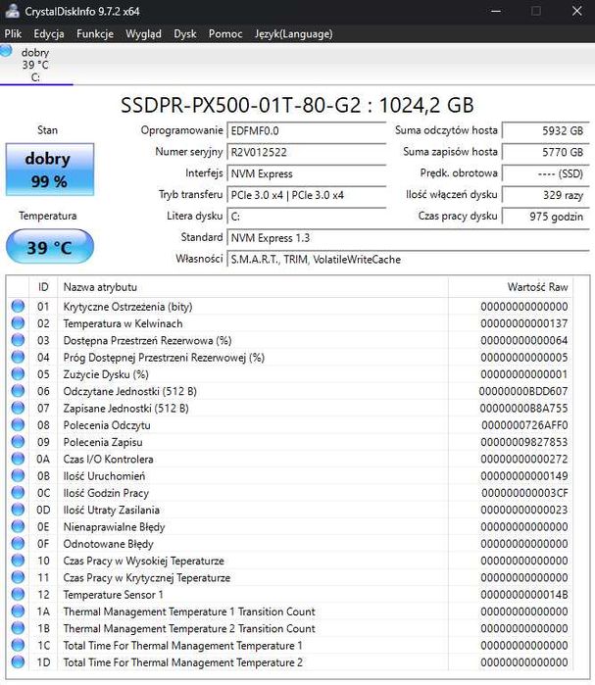
Task: Open the Funkcje menu
Action: click(95, 34)
